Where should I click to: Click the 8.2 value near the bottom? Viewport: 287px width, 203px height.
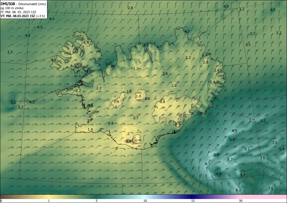coord(238,190)
